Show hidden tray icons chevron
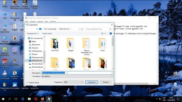This screenshot has height=102, width=182. pyautogui.click(x=157, y=99)
